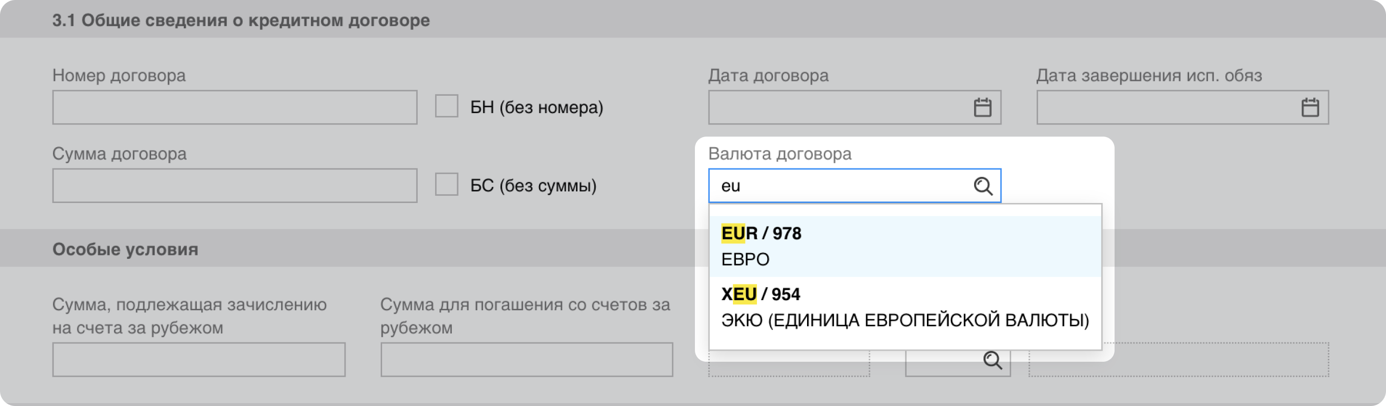Click the Особые условия section header
Image resolution: width=1386 pixels, height=406 pixels.
click(125, 250)
